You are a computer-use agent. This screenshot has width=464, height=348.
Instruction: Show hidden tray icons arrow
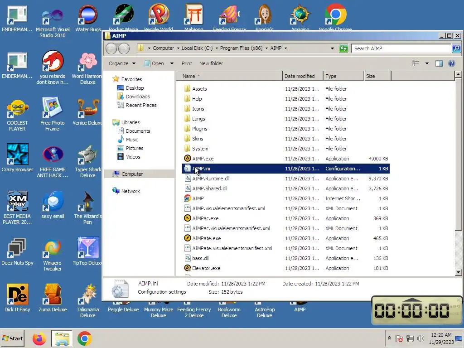389,338
